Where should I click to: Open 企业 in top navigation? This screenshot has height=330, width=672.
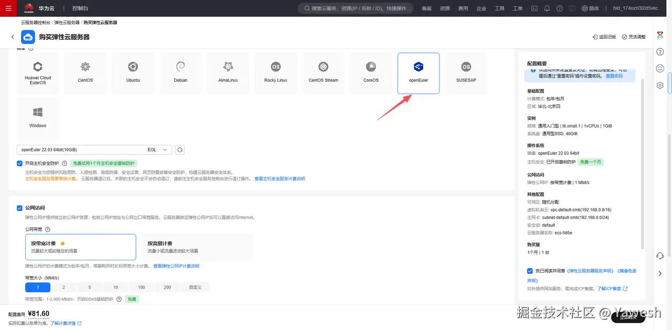point(481,8)
